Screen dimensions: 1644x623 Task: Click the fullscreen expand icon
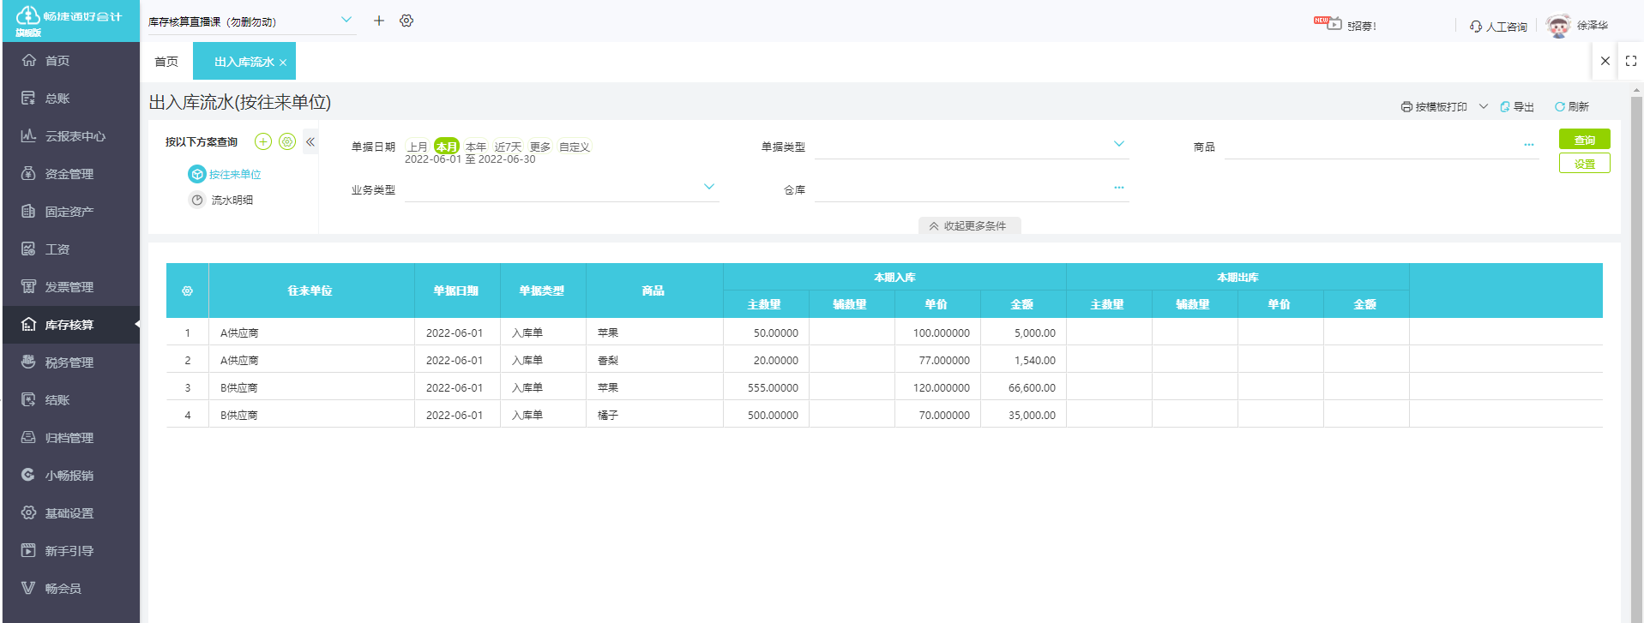tap(1630, 62)
